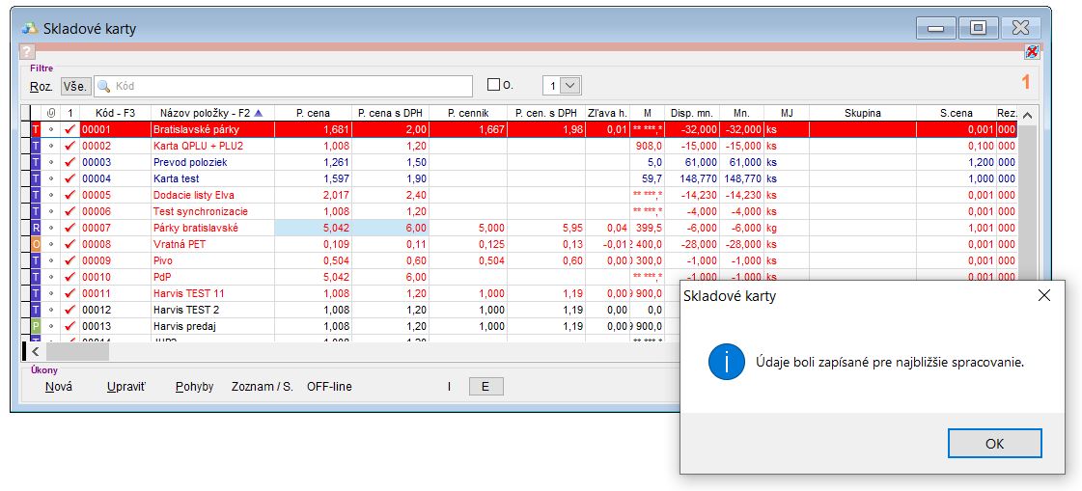Click the paperclip attachment column header
The width and height of the screenshot is (1082, 491).
click(51, 113)
